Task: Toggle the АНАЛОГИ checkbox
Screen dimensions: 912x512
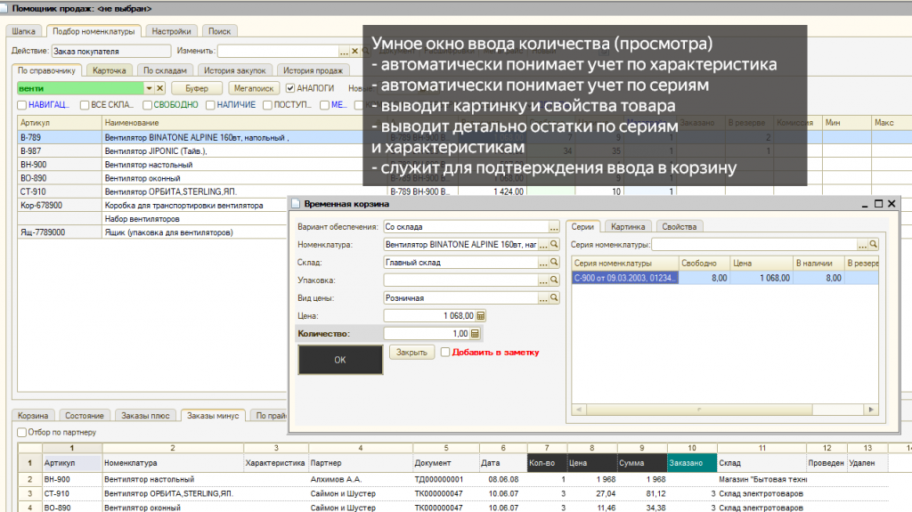Action: [290, 88]
